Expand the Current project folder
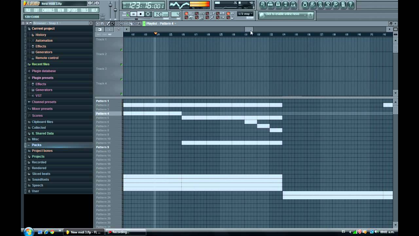This screenshot has height=236, width=419. [43, 29]
